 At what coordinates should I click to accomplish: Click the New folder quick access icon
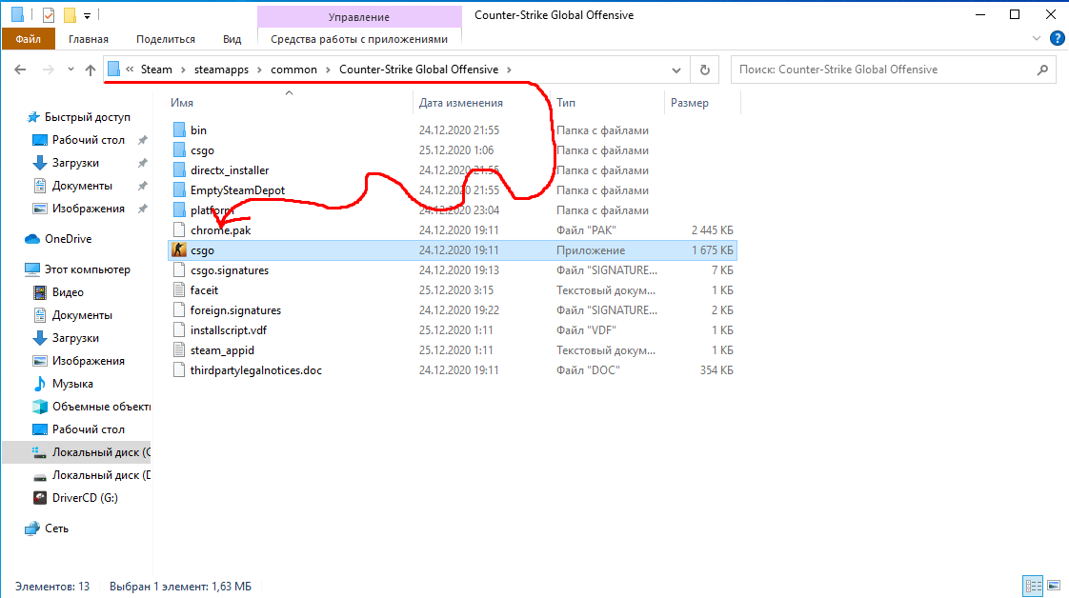[x=70, y=15]
